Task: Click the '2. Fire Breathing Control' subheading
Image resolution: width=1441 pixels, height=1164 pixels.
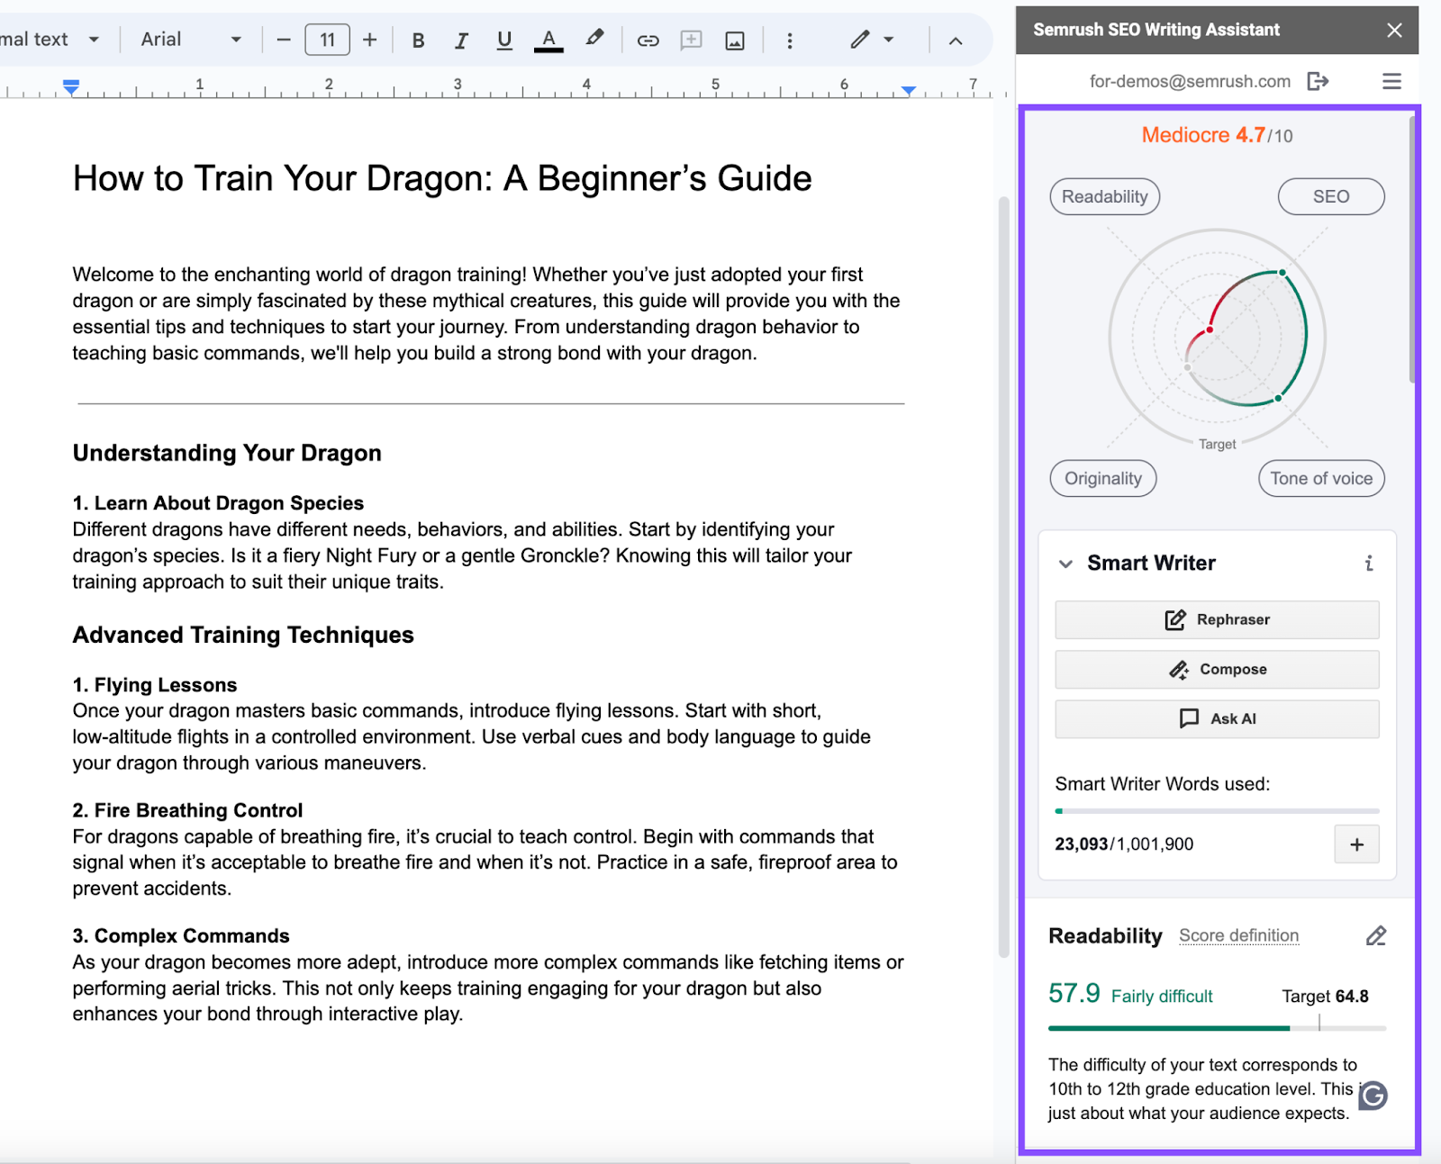Action: click(187, 810)
